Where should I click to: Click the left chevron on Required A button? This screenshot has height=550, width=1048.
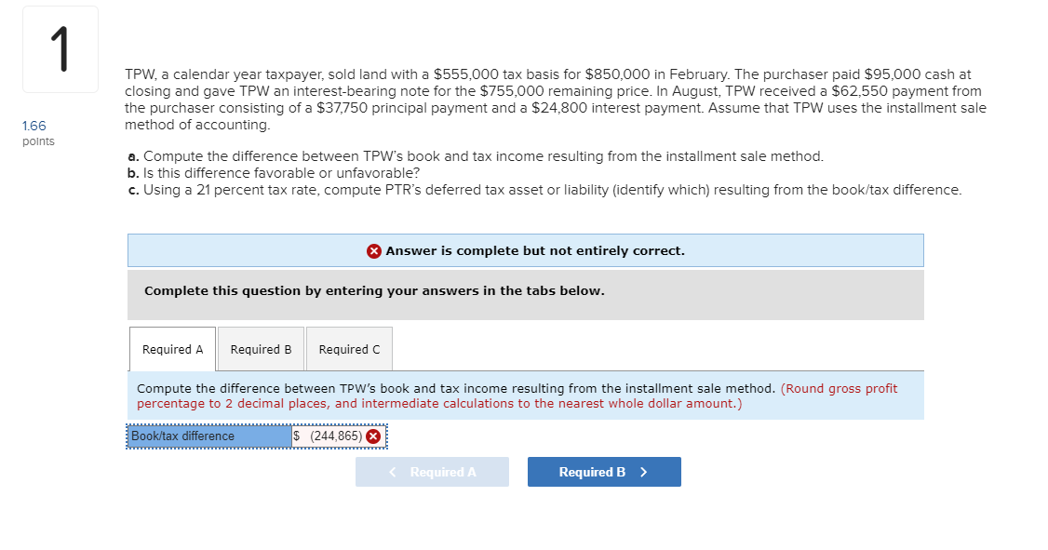(391, 471)
